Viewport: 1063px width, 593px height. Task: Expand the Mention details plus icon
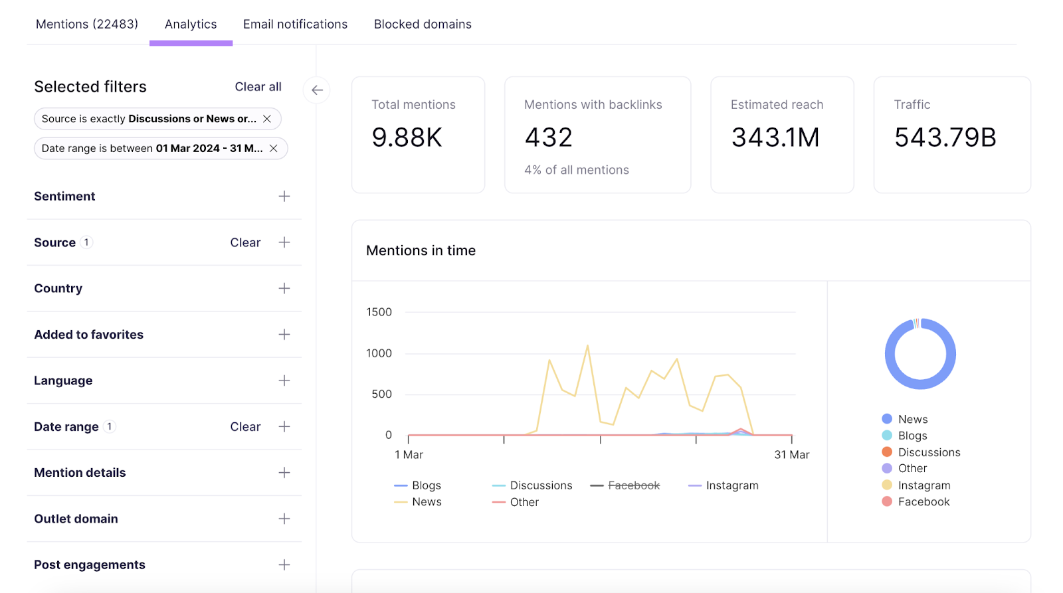(284, 473)
